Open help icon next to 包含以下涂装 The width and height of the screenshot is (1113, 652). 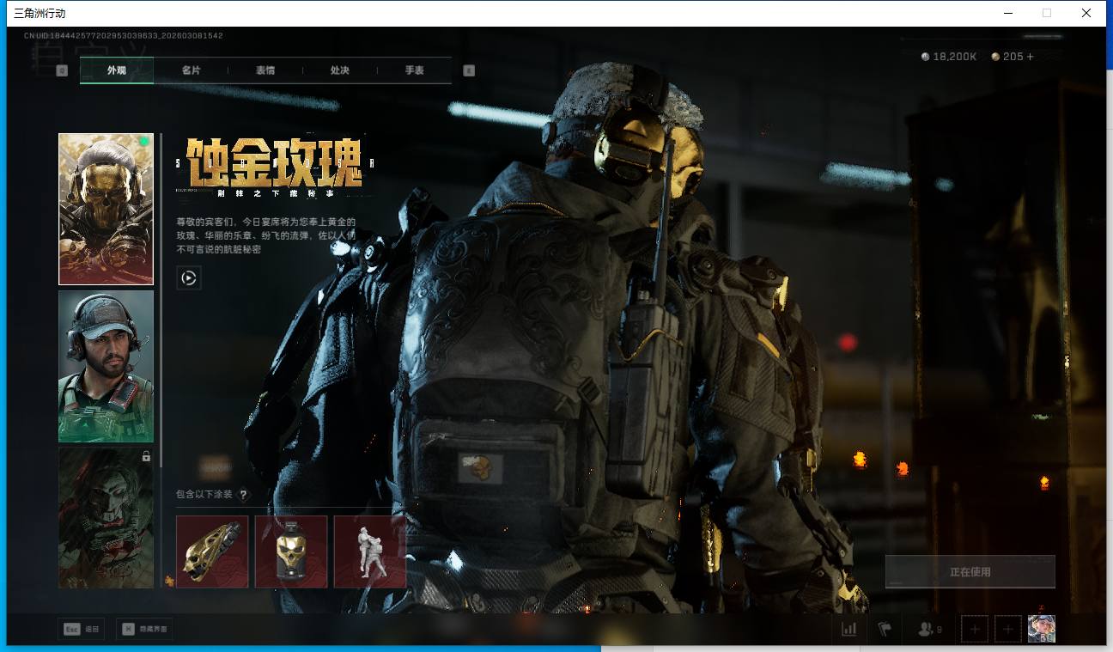[x=243, y=495]
